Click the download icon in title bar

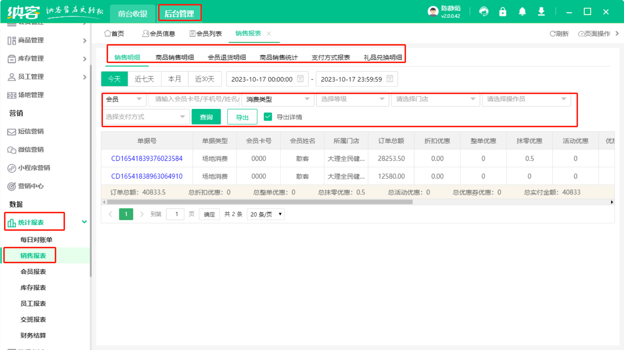point(541,12)
